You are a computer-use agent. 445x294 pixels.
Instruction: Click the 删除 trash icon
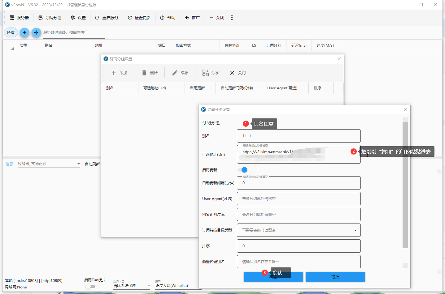coord(144,73)
